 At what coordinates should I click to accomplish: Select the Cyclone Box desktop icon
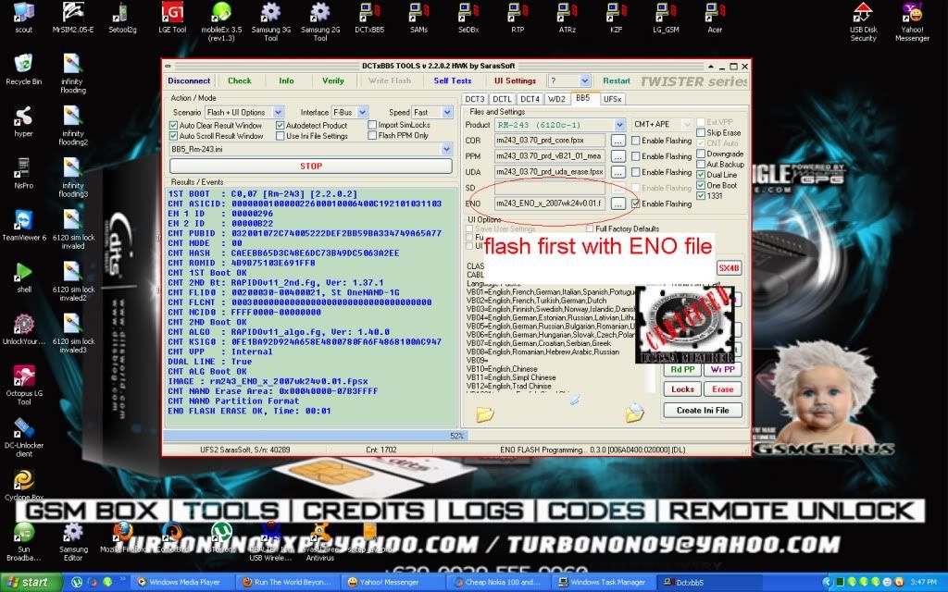click(23, 485)
